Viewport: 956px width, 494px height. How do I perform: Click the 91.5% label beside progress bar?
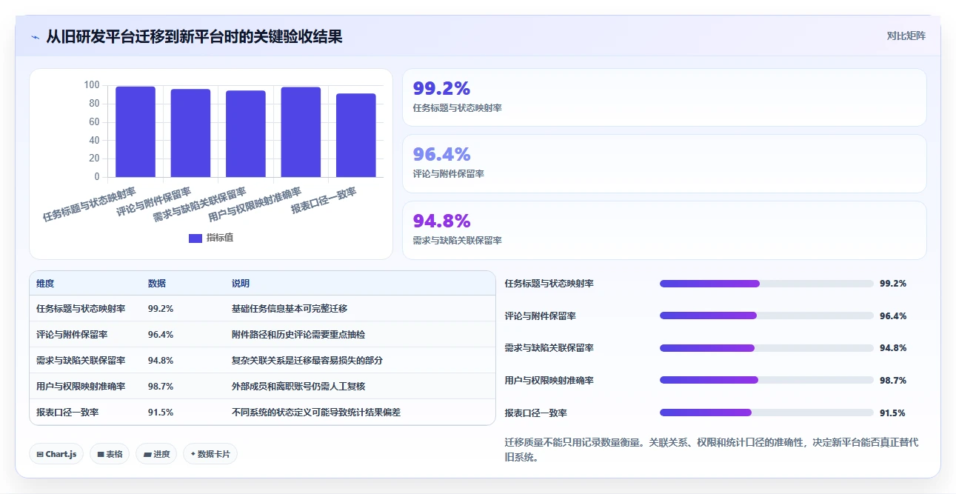click(x=893, y=413)
